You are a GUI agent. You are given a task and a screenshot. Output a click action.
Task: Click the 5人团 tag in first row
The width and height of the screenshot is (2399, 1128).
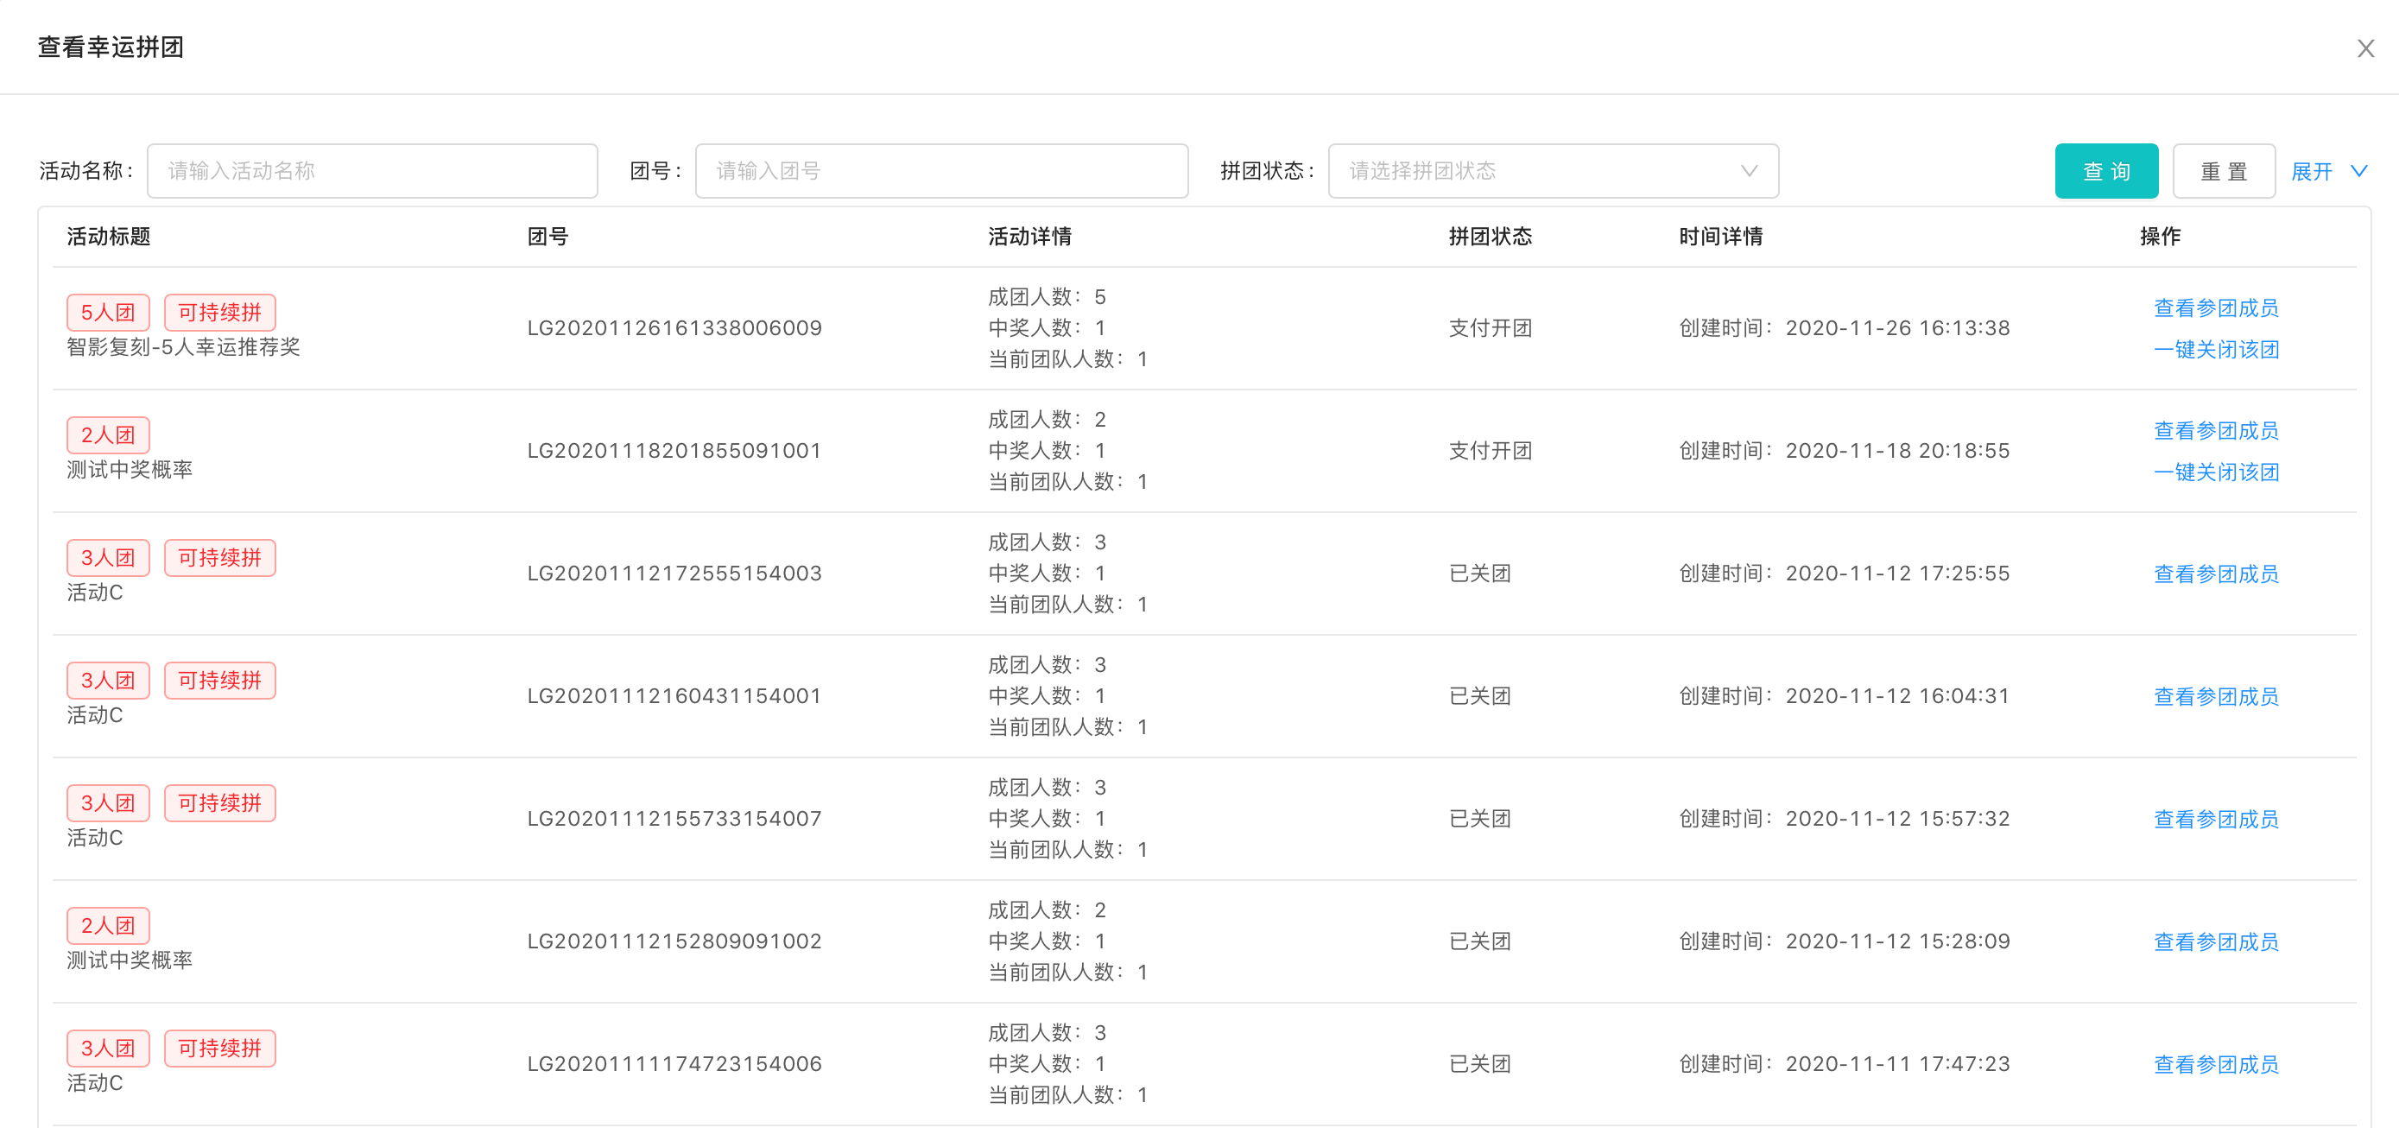[108, 313]
